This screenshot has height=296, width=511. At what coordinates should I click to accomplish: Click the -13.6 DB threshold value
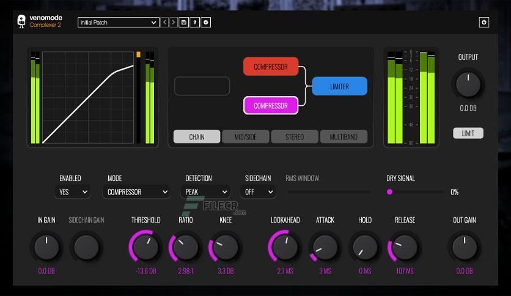pos(146,271)
